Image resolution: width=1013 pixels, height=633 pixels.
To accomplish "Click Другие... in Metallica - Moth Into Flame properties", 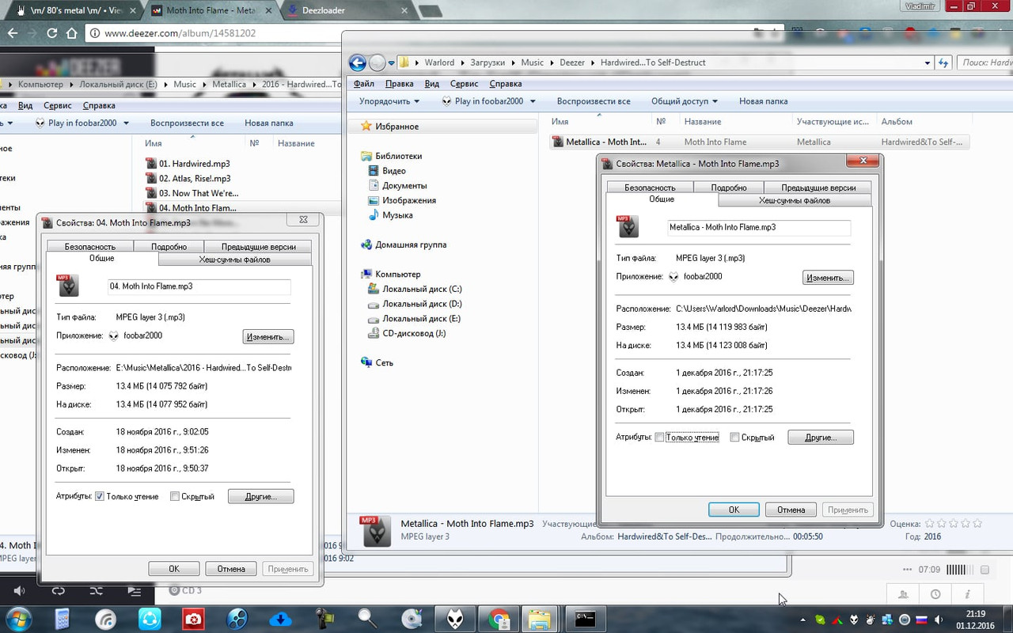I will coord(821,438).
